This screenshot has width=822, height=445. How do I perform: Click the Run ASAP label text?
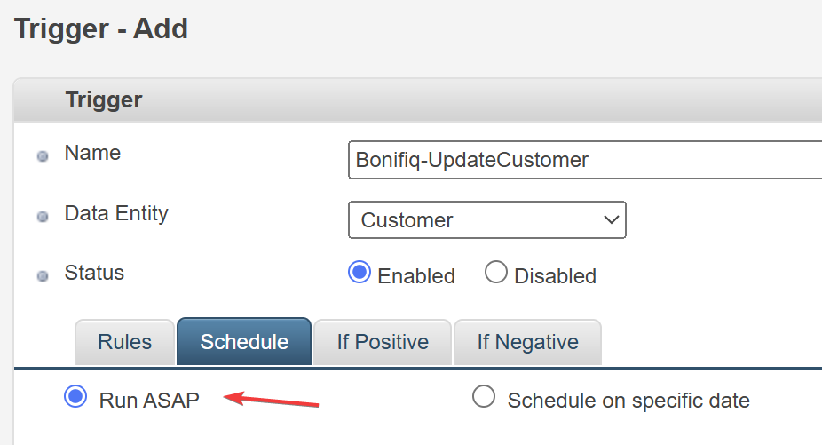pos(149,401)
